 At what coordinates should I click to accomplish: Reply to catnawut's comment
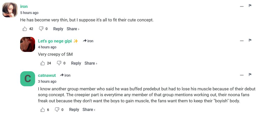coord(74,109)
